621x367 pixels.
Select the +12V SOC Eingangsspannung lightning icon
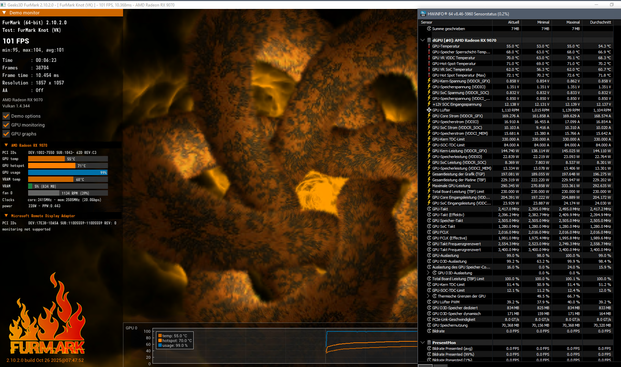pos(429,104)
